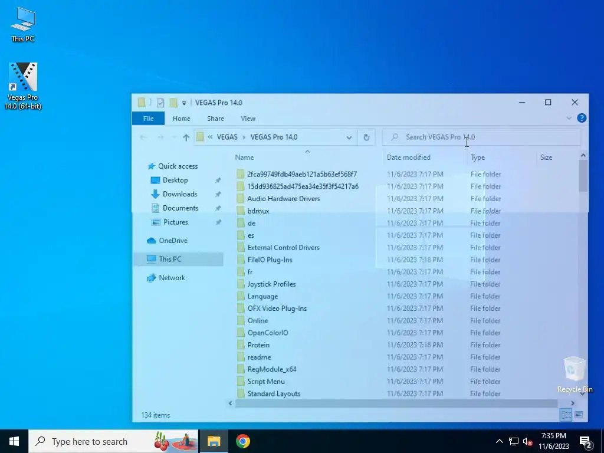Open Customize Quick Access Toolbar dropdown
Image resolution: width=604 pixels, height=453 pixels.
[184, 103]
